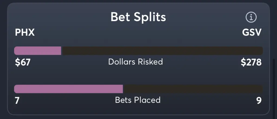Click the dark GSV dollars risked bar
The image size is (277, 119).
point(162,51)
